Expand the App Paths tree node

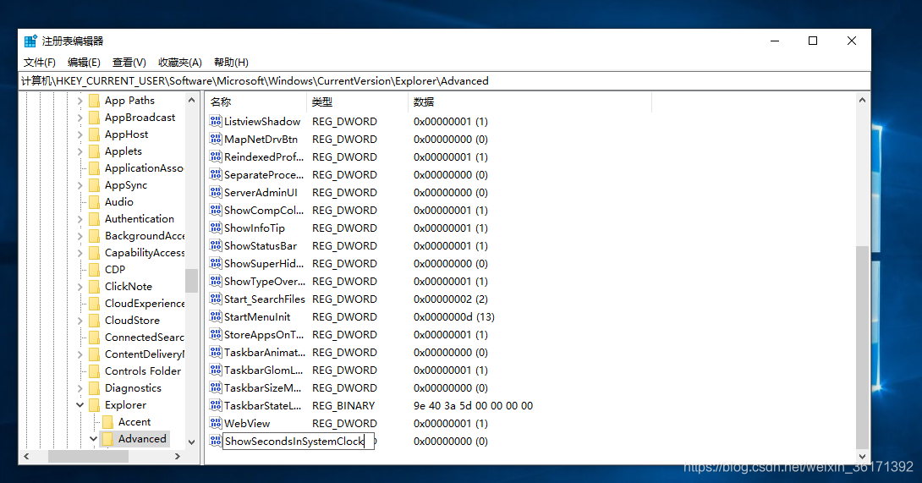(80, 101)
